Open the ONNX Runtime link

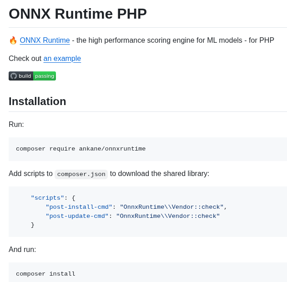45,40
